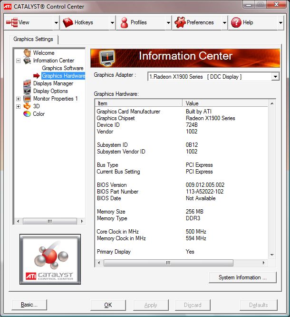Viewport: 290px width, 317px height.
Task: Click the hardware list horizontal scrollbar thumb
Action: tap(168, 263)
